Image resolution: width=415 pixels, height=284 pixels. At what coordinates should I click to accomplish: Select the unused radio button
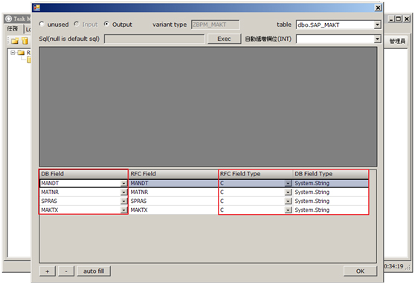click(42, 24)
